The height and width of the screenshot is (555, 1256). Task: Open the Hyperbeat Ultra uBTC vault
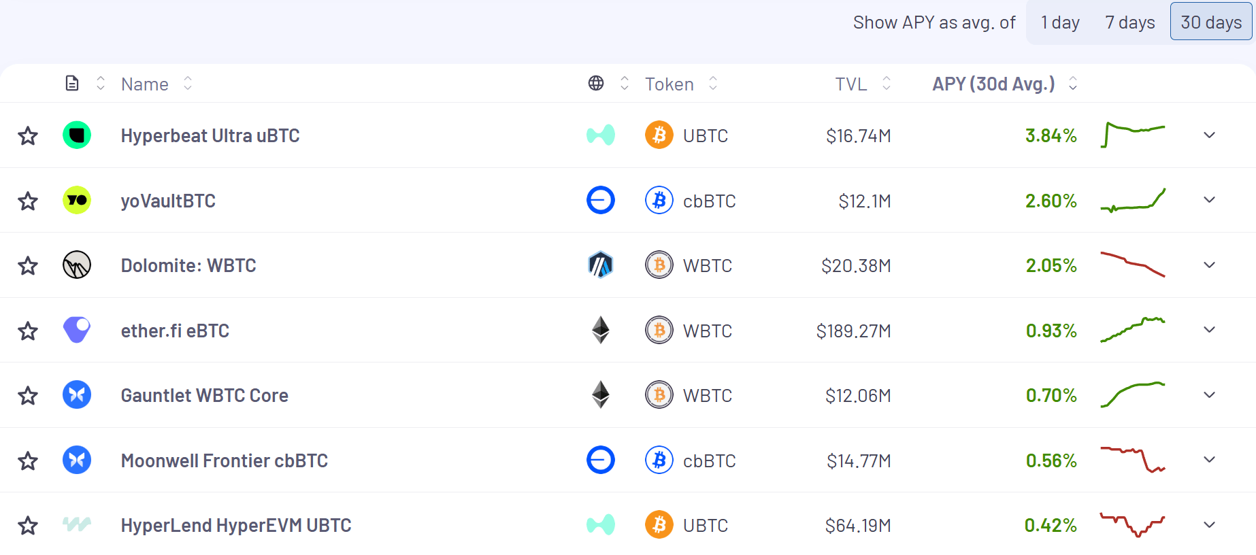point(210,136)
